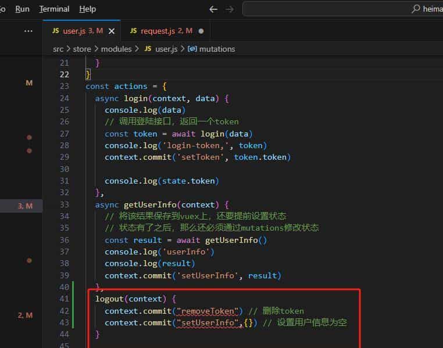The image size is (443, 348).
Task: Click the unsaved dot on request.js tab
Action: click(x=201, y=31)
